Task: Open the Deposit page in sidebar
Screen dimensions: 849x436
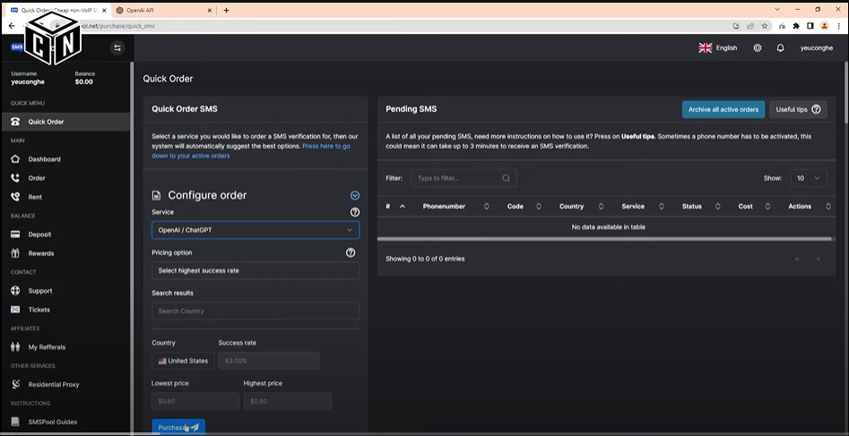Action: (39, 235)
